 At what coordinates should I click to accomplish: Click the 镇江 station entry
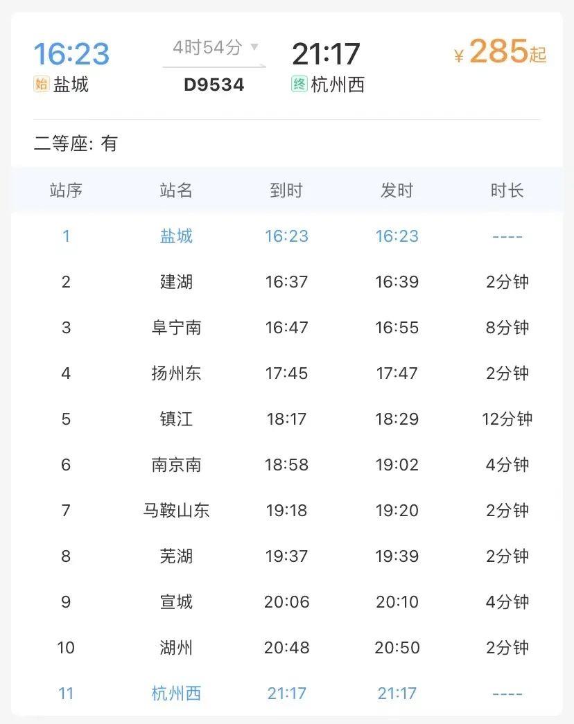click(176, 418)
